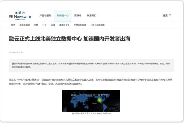Select 区域 in the sub-navigation
The width and height of the screenshot is (184, 123).
53,25
